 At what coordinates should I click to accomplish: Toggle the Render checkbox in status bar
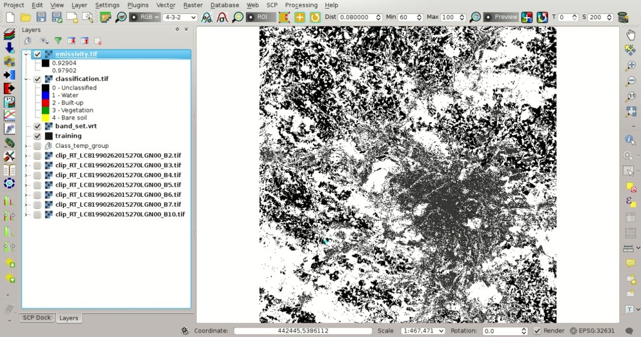click(536, 331)
